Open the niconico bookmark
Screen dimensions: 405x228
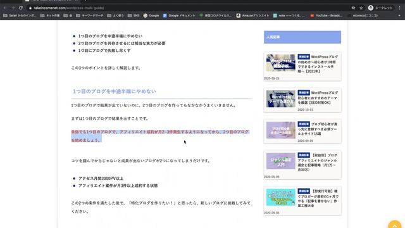363,15
